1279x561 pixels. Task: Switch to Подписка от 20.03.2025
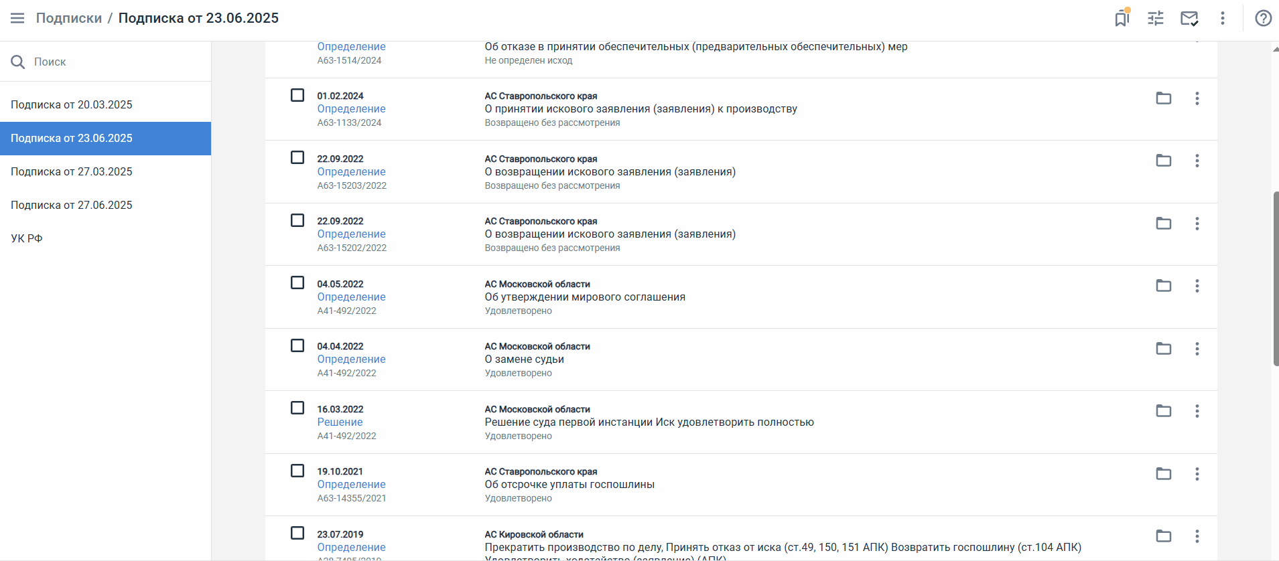pyautogui.click(x=72, y=104)
